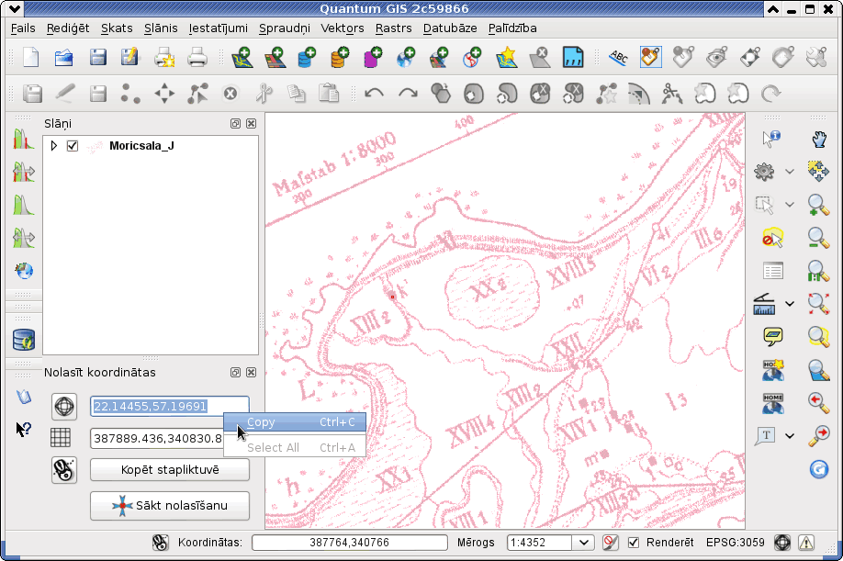The height and width of the screenshot is (561, 843).
Task: Select the Pan Map hand tool
Action: [818, 140]
